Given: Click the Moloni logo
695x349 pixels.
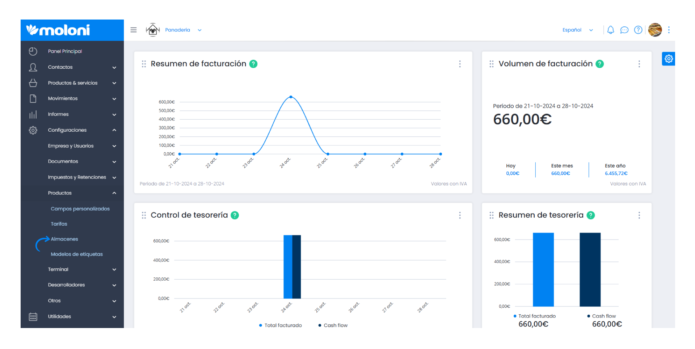Looking at the screenshot, I should 58,30.
